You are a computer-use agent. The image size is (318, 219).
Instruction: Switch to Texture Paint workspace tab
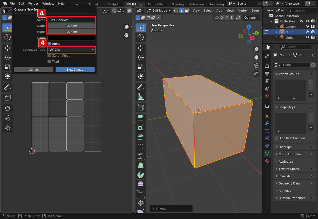click(x=157, y=4)
